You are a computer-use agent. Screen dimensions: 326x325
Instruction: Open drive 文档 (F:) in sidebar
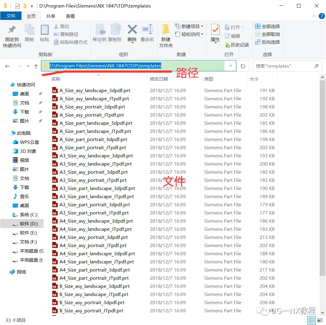[25, 242]
